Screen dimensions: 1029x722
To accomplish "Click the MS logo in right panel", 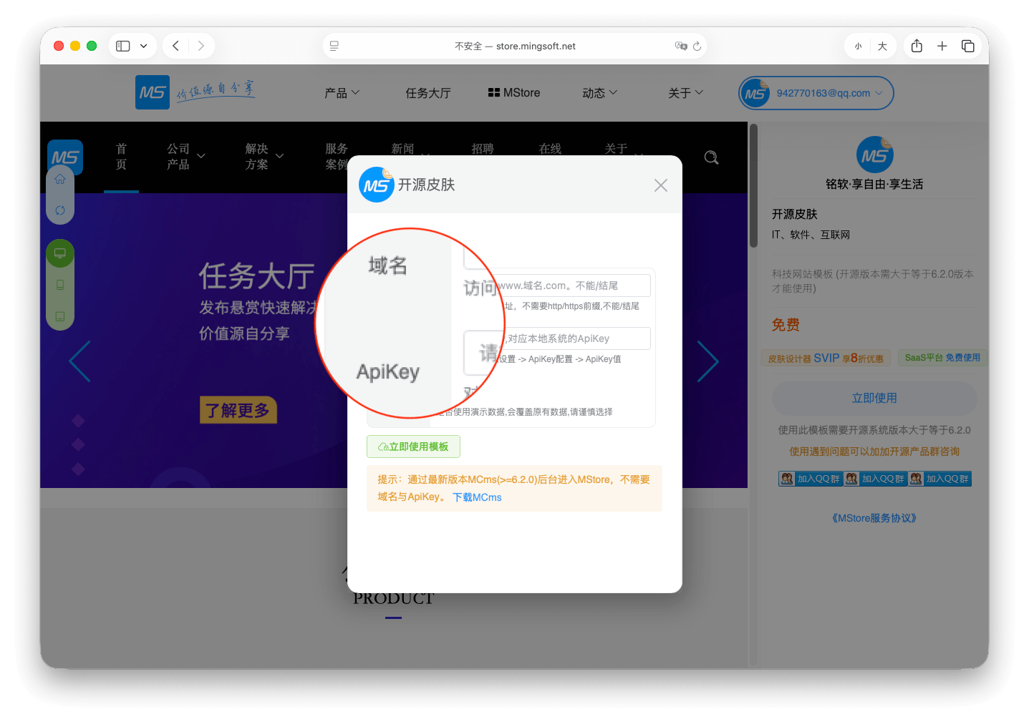I will click(x=874, y=155).
